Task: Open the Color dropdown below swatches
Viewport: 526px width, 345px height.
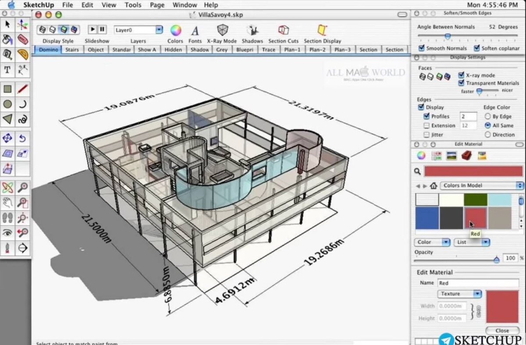Action: 432,242
